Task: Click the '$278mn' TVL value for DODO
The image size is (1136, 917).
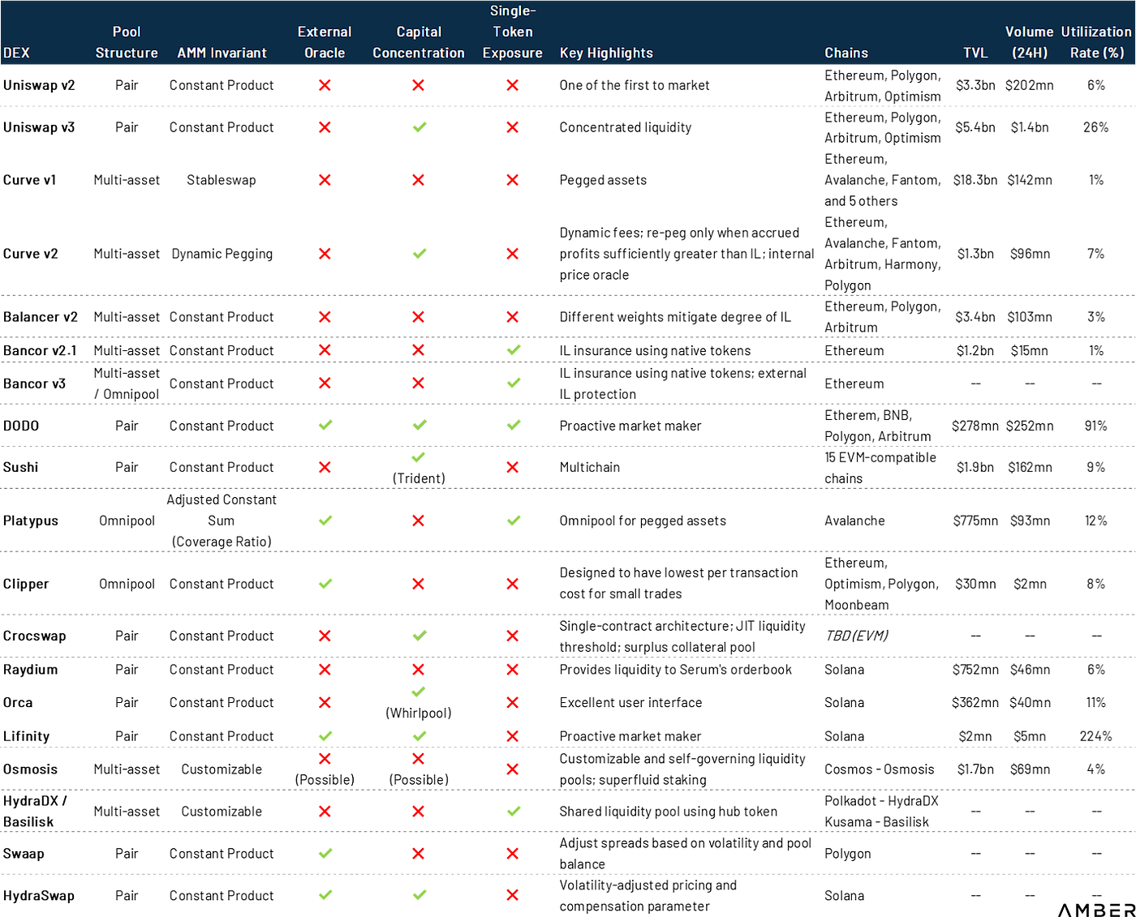Action: (x=975, y=426)
